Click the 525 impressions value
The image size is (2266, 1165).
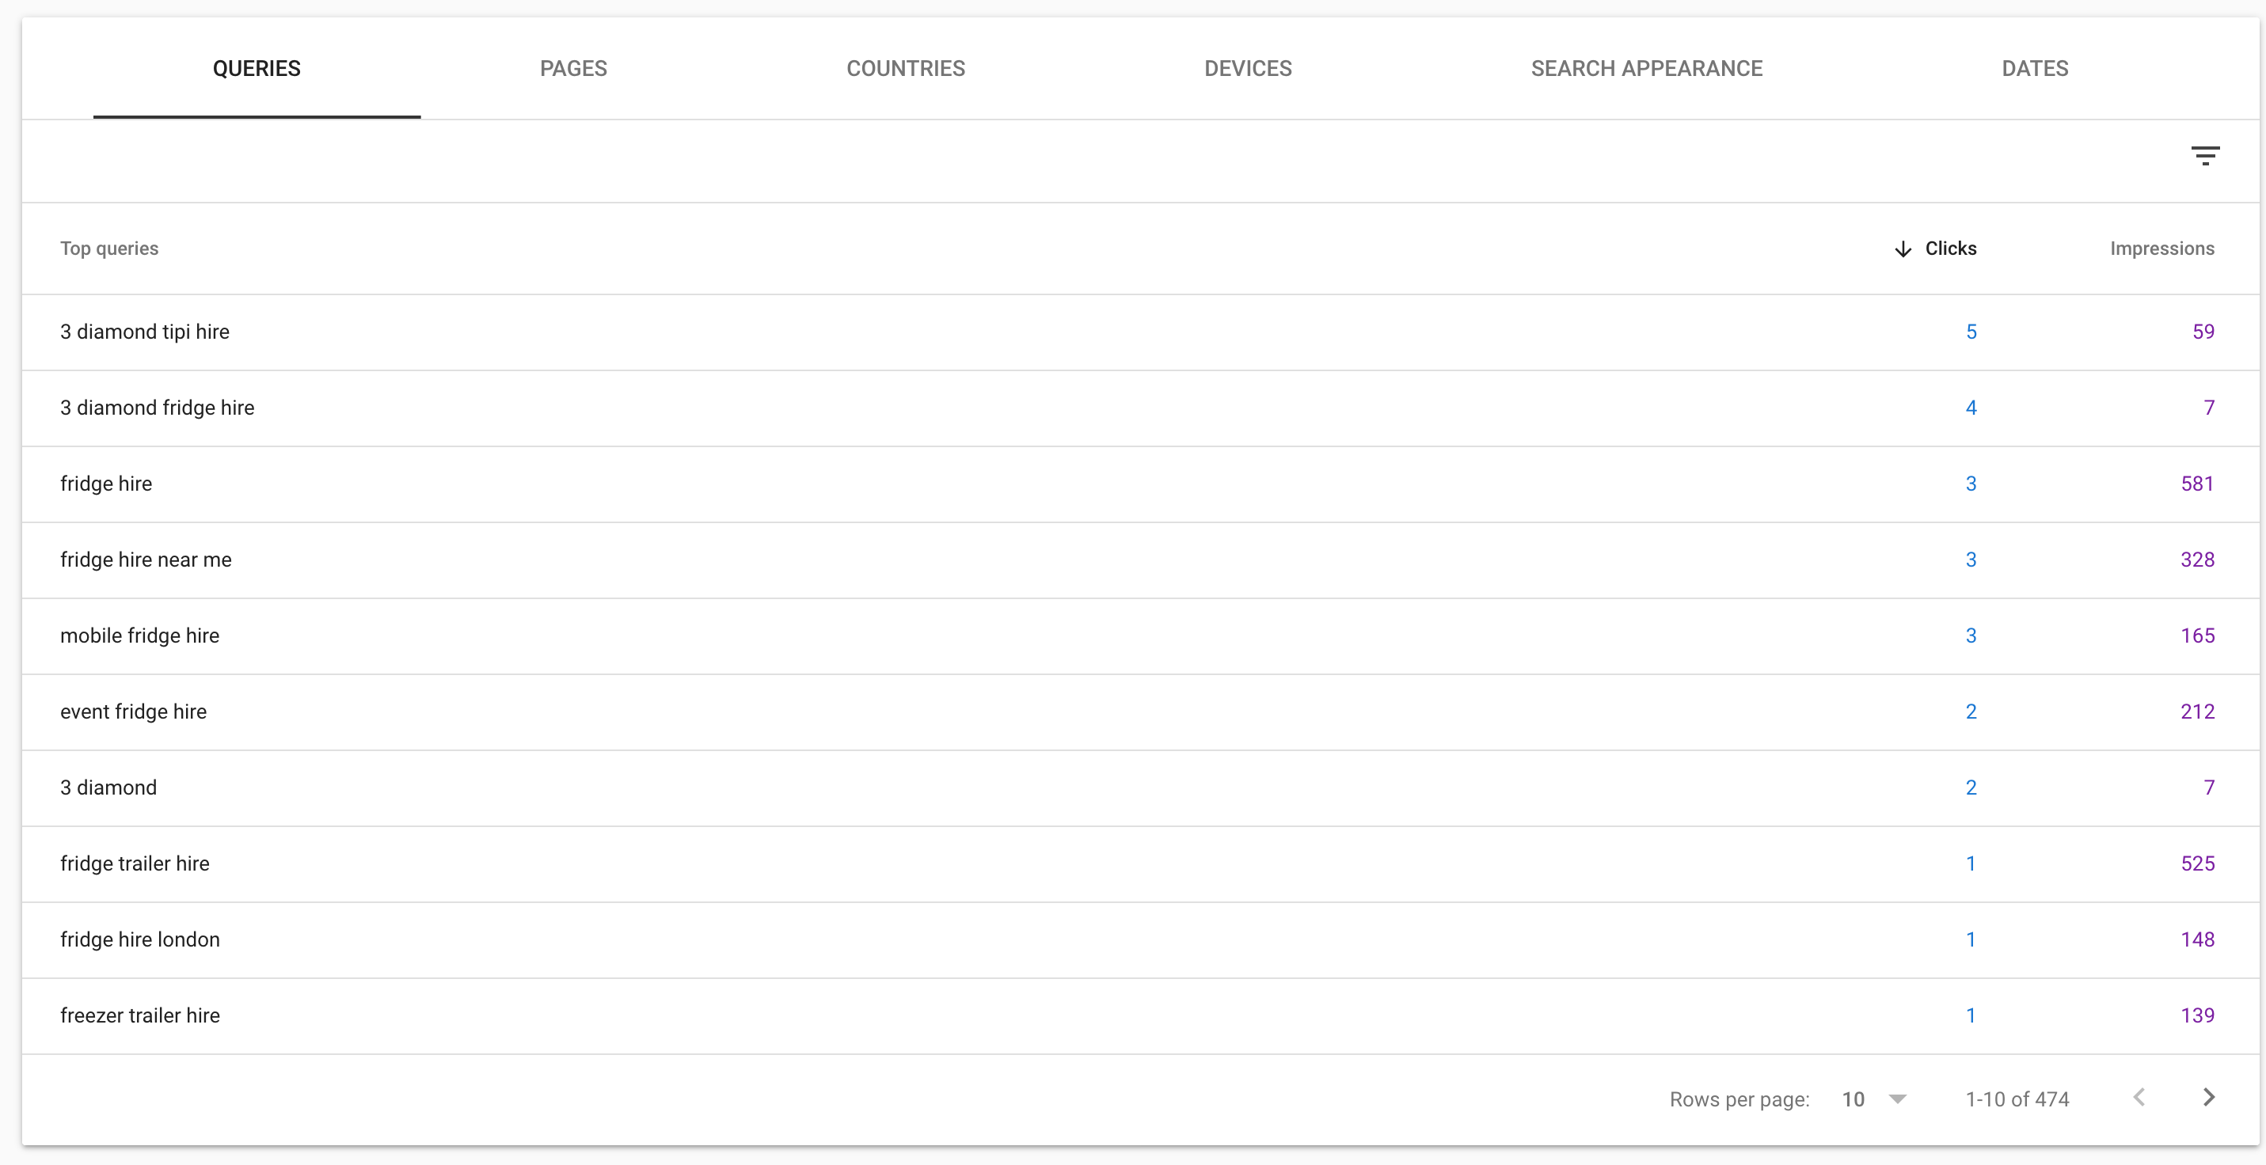[x=2196, y=864]
